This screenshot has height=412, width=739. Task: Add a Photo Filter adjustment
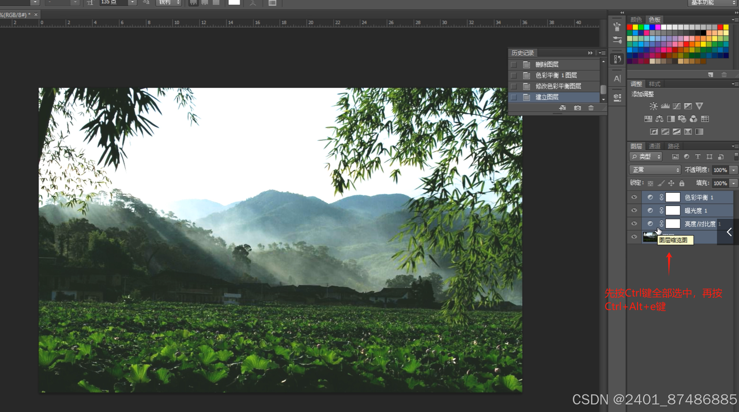pos(682,119)
